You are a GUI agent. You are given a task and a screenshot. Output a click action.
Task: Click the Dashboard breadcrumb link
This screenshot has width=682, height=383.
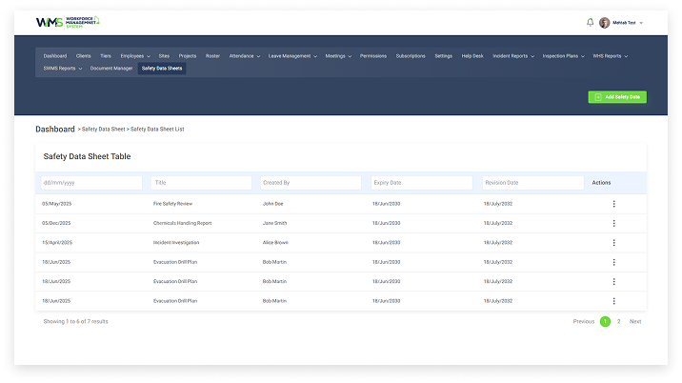(54, 129)
